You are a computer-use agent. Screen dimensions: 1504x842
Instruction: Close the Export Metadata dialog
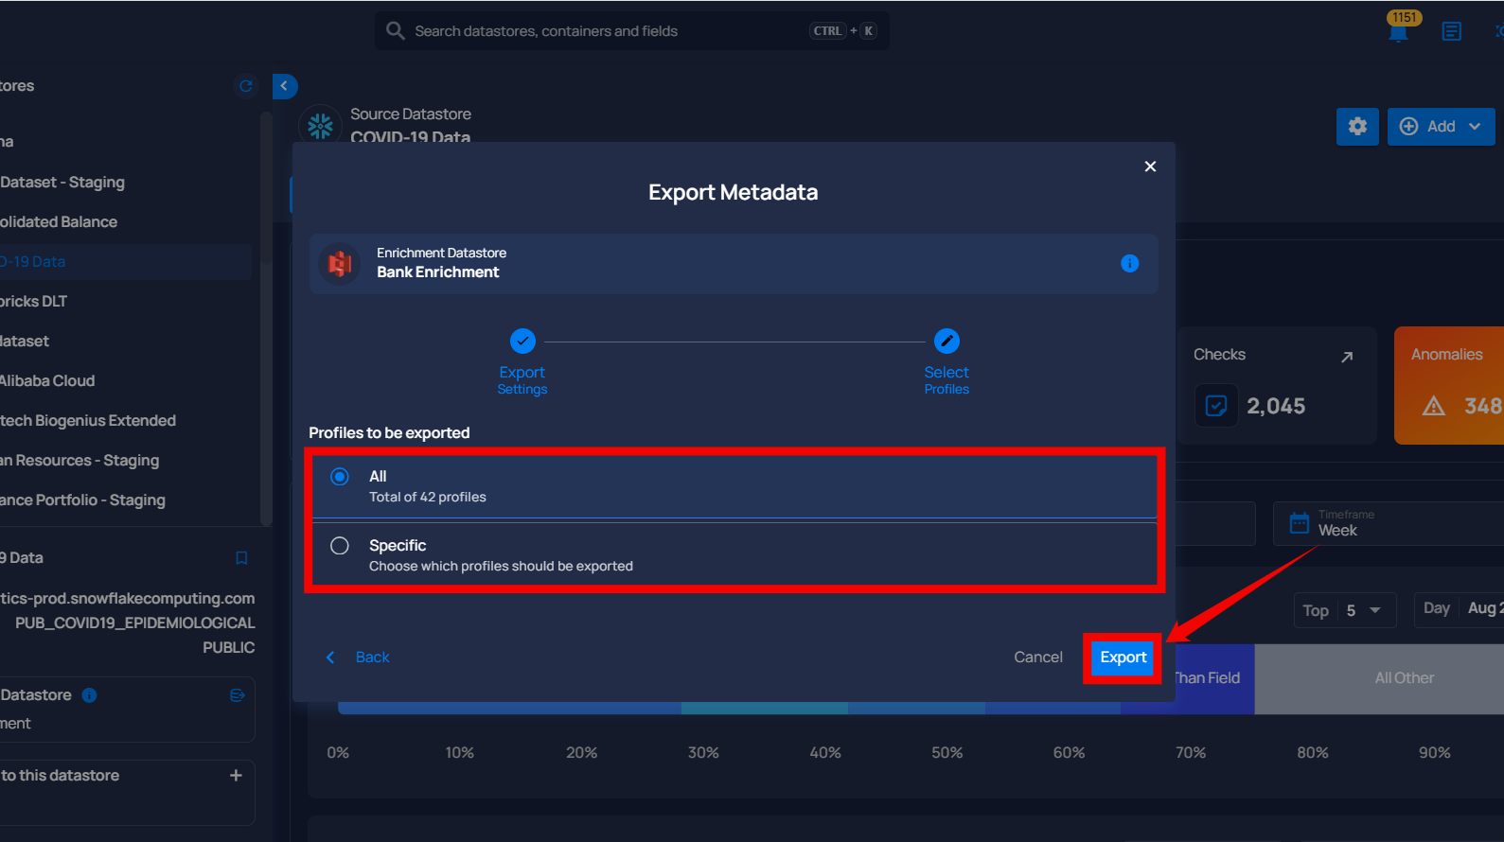pos(1150,167)
